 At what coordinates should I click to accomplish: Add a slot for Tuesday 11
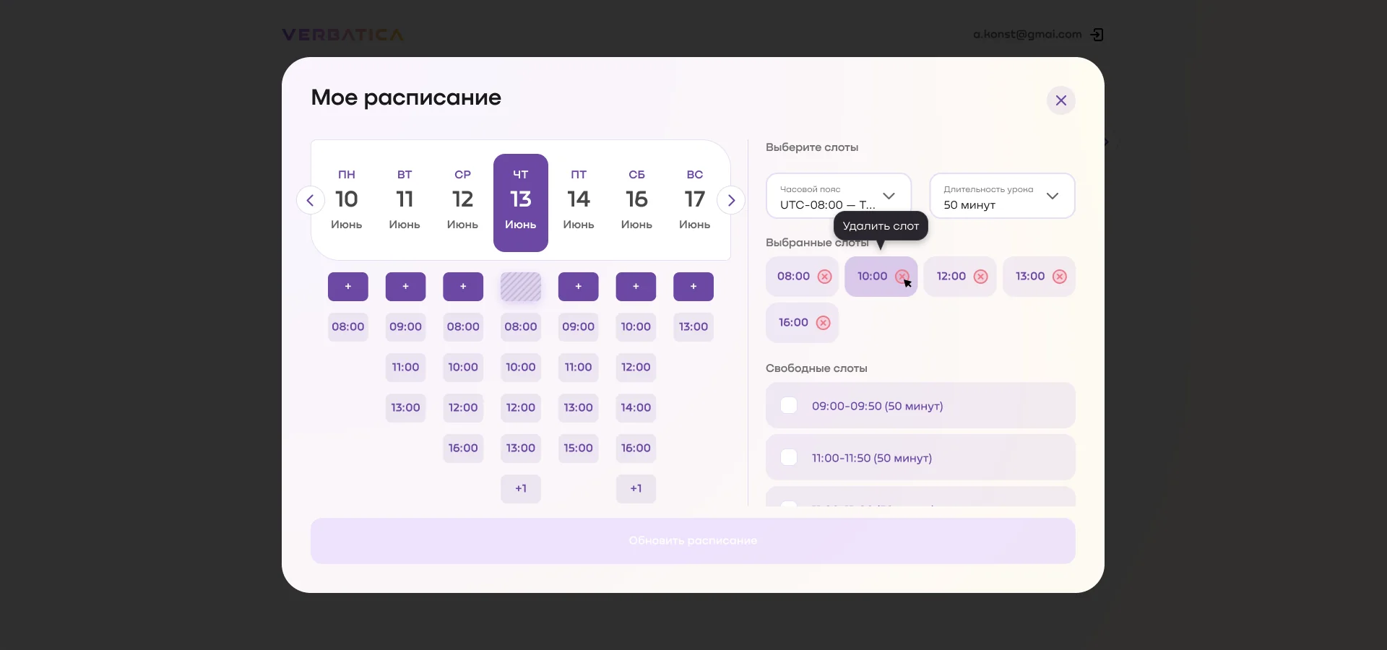coord(405,287)
